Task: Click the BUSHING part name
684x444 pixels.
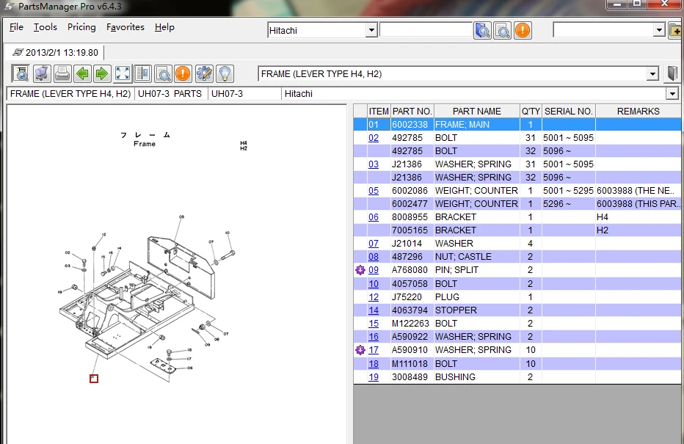Action: (455, 377)
